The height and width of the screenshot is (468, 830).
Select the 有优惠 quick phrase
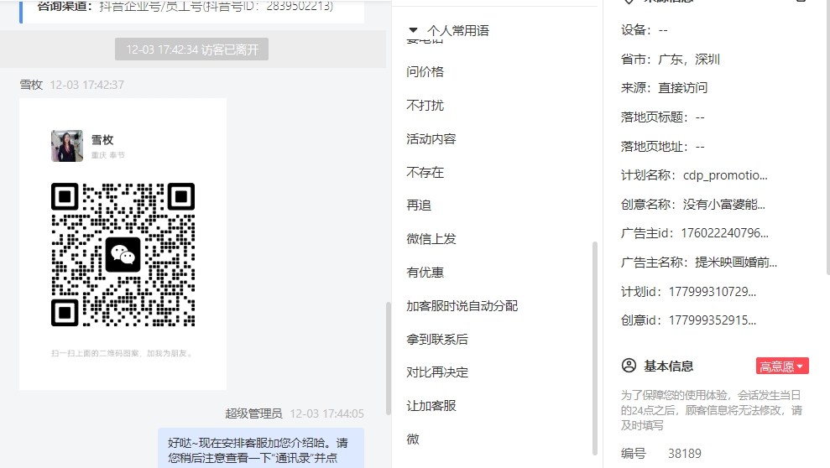[425, 273]
